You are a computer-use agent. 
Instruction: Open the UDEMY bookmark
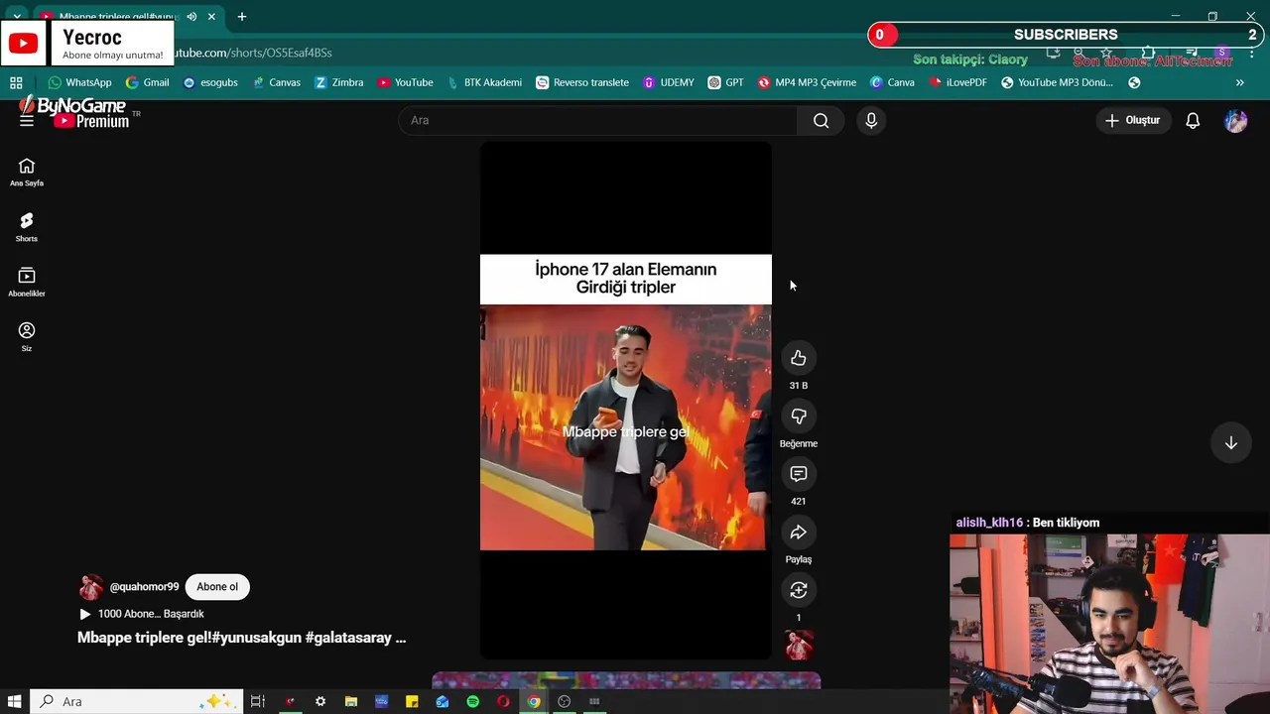pyautogui.click(x=668, y=82)
